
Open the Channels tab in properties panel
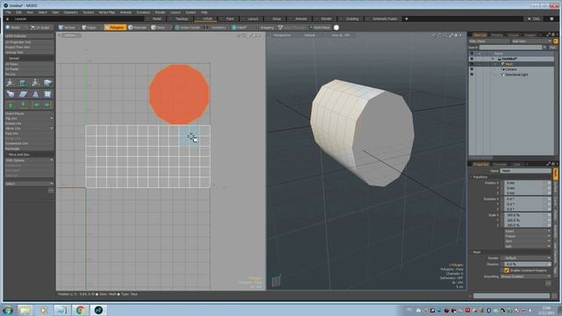point(500,164)
